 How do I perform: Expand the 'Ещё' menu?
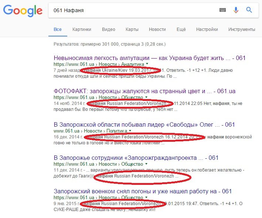(181, 29)
